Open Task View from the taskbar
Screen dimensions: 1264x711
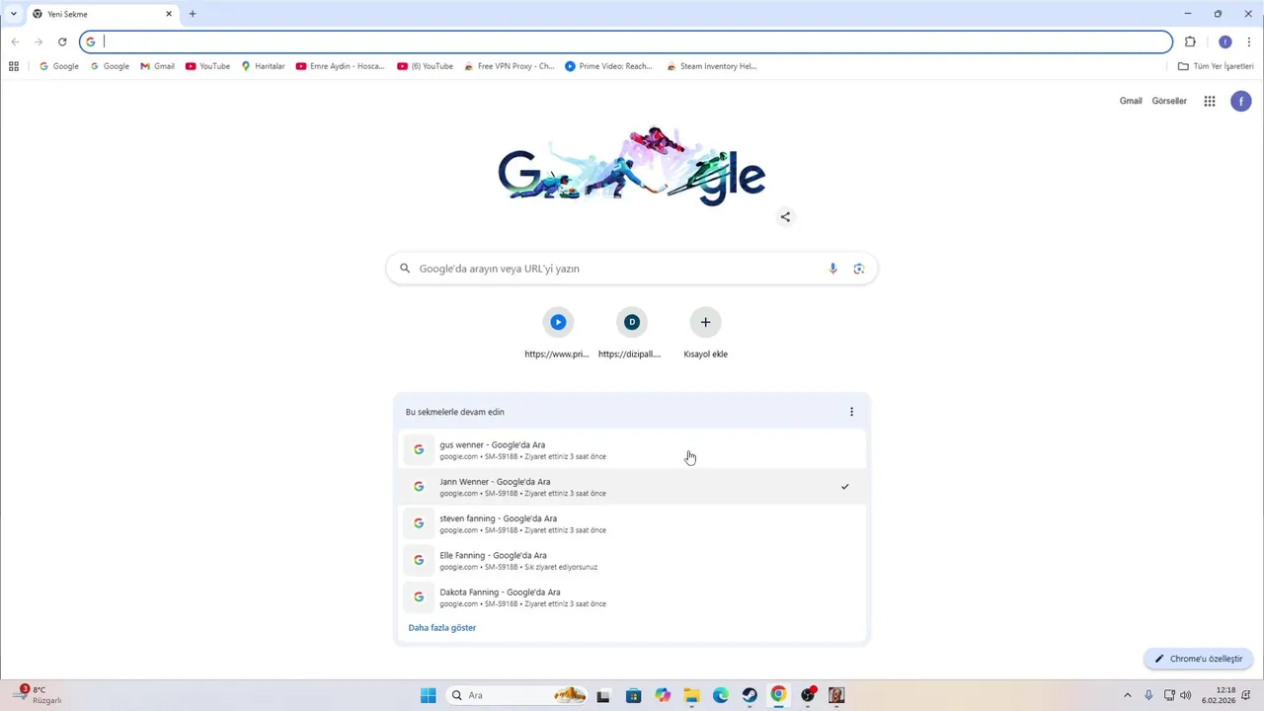(x=603, y=695)
